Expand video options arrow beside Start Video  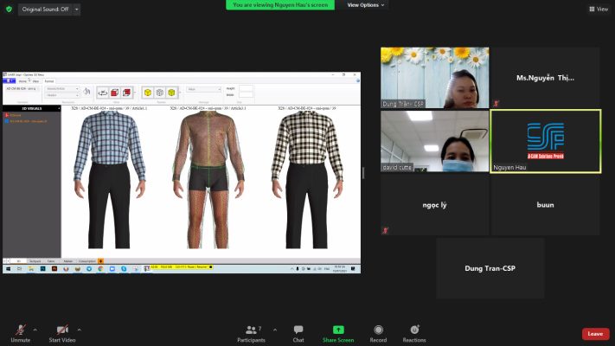pos(80,330)
